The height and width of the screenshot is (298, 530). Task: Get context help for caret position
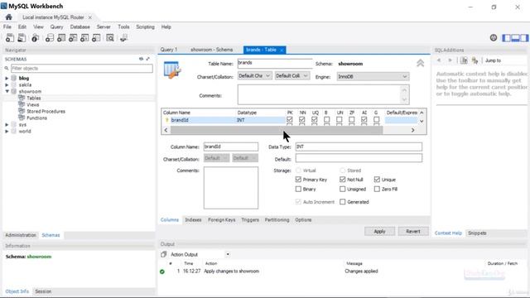464,60
